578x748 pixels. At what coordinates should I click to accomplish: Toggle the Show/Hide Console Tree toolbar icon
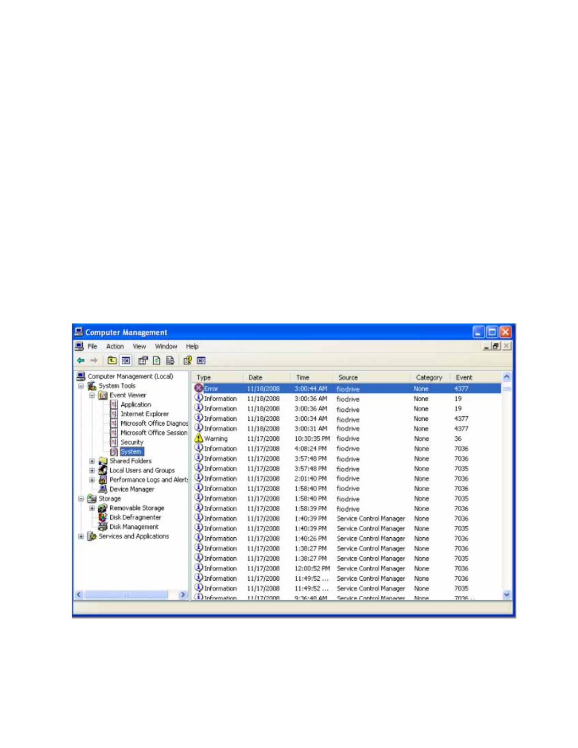click(x=125, y=360)
